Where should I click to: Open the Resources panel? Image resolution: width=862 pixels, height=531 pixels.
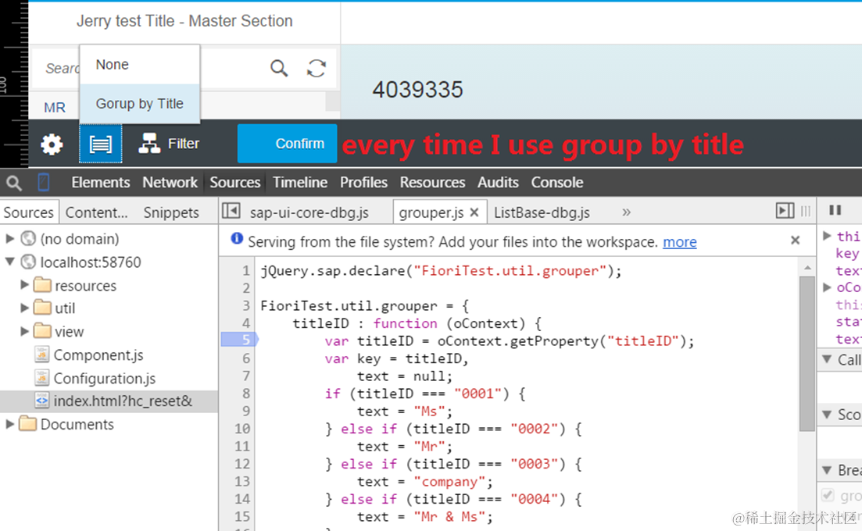click(x=433, y=182)
